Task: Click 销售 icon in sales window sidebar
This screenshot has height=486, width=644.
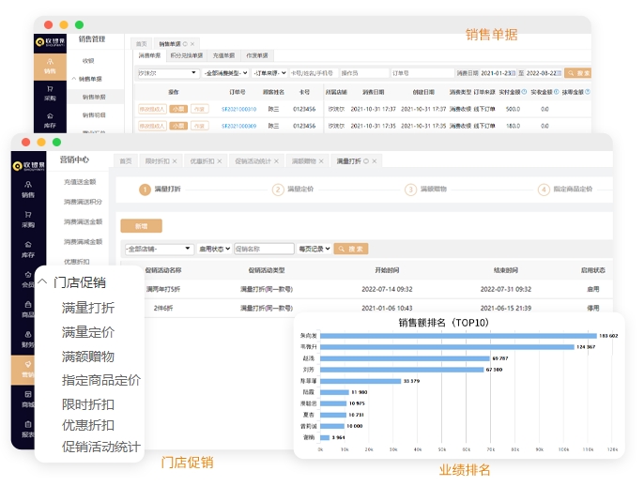Action: coord(50,66)
